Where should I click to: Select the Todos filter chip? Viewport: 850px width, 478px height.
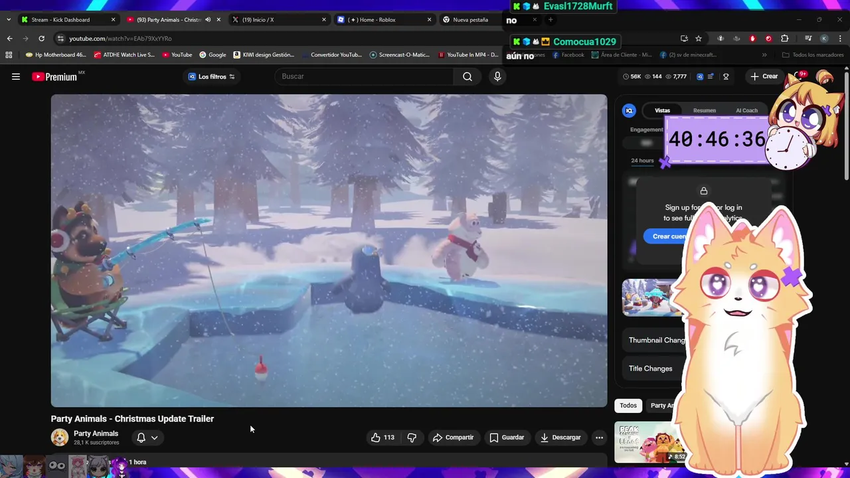(628, 406)
